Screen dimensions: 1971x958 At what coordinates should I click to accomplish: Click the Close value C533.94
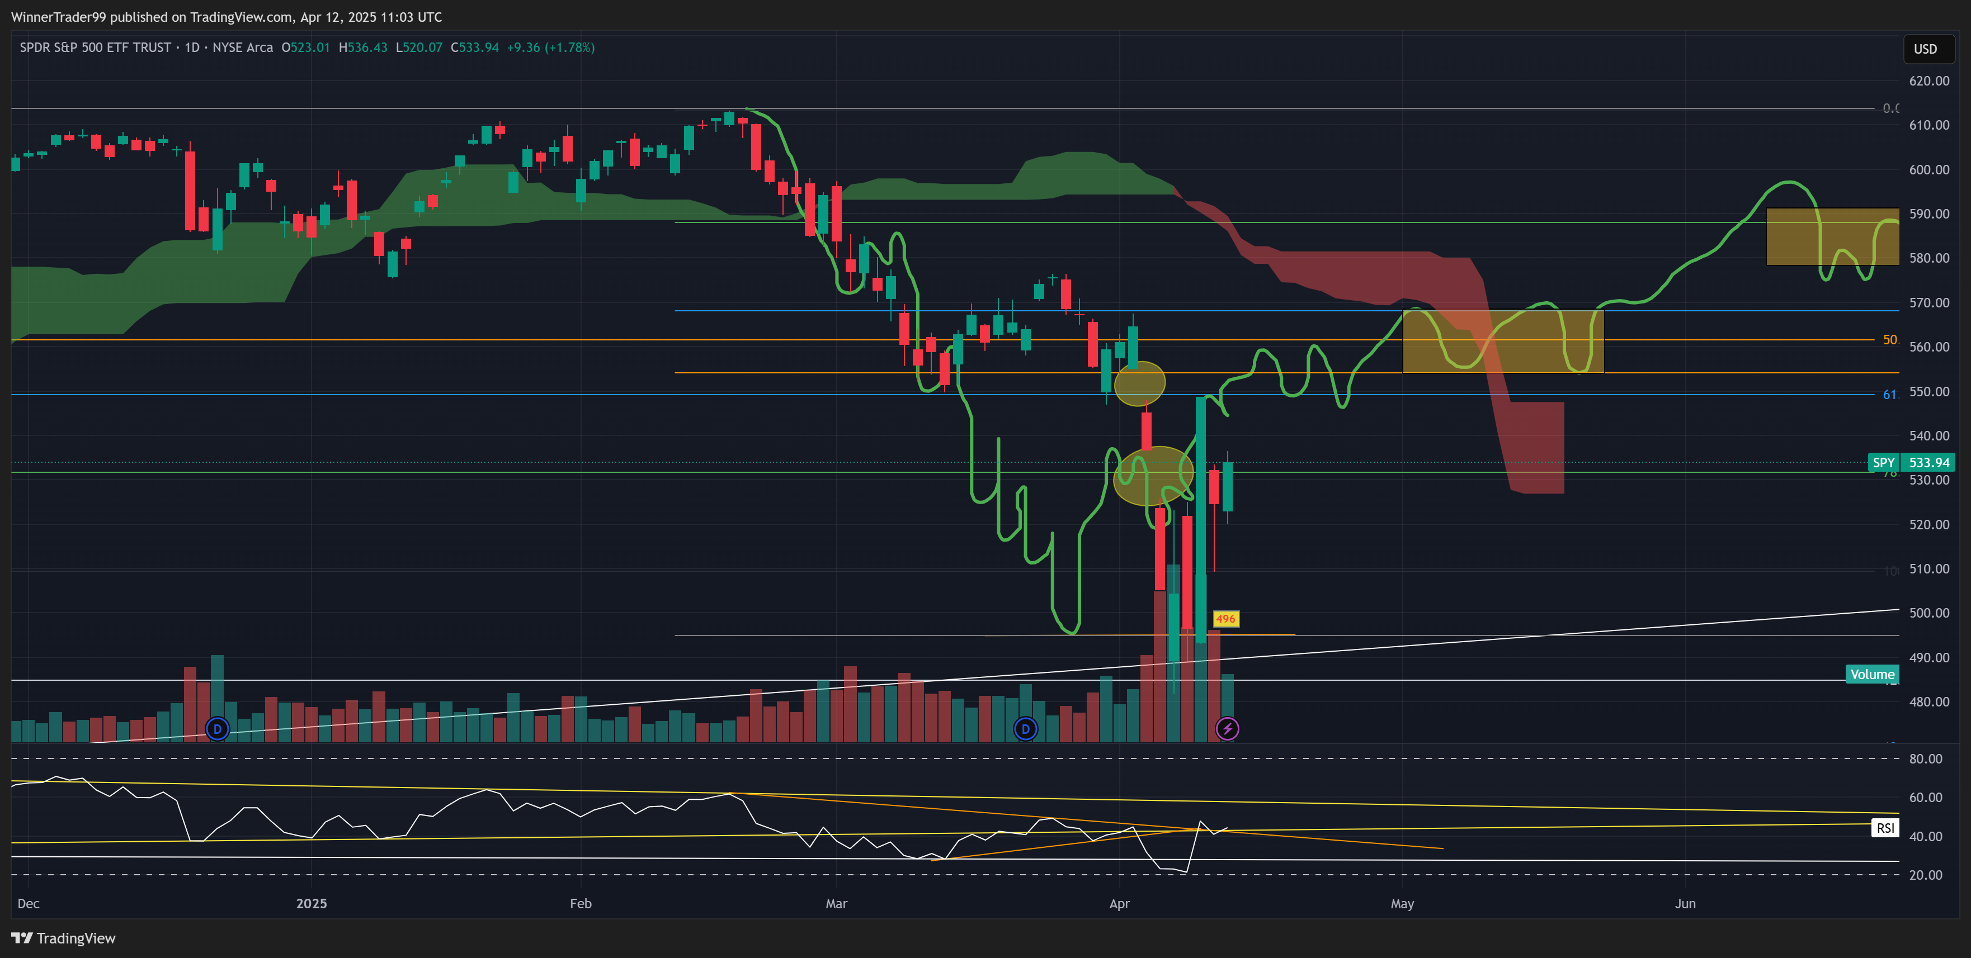point(475,48)
